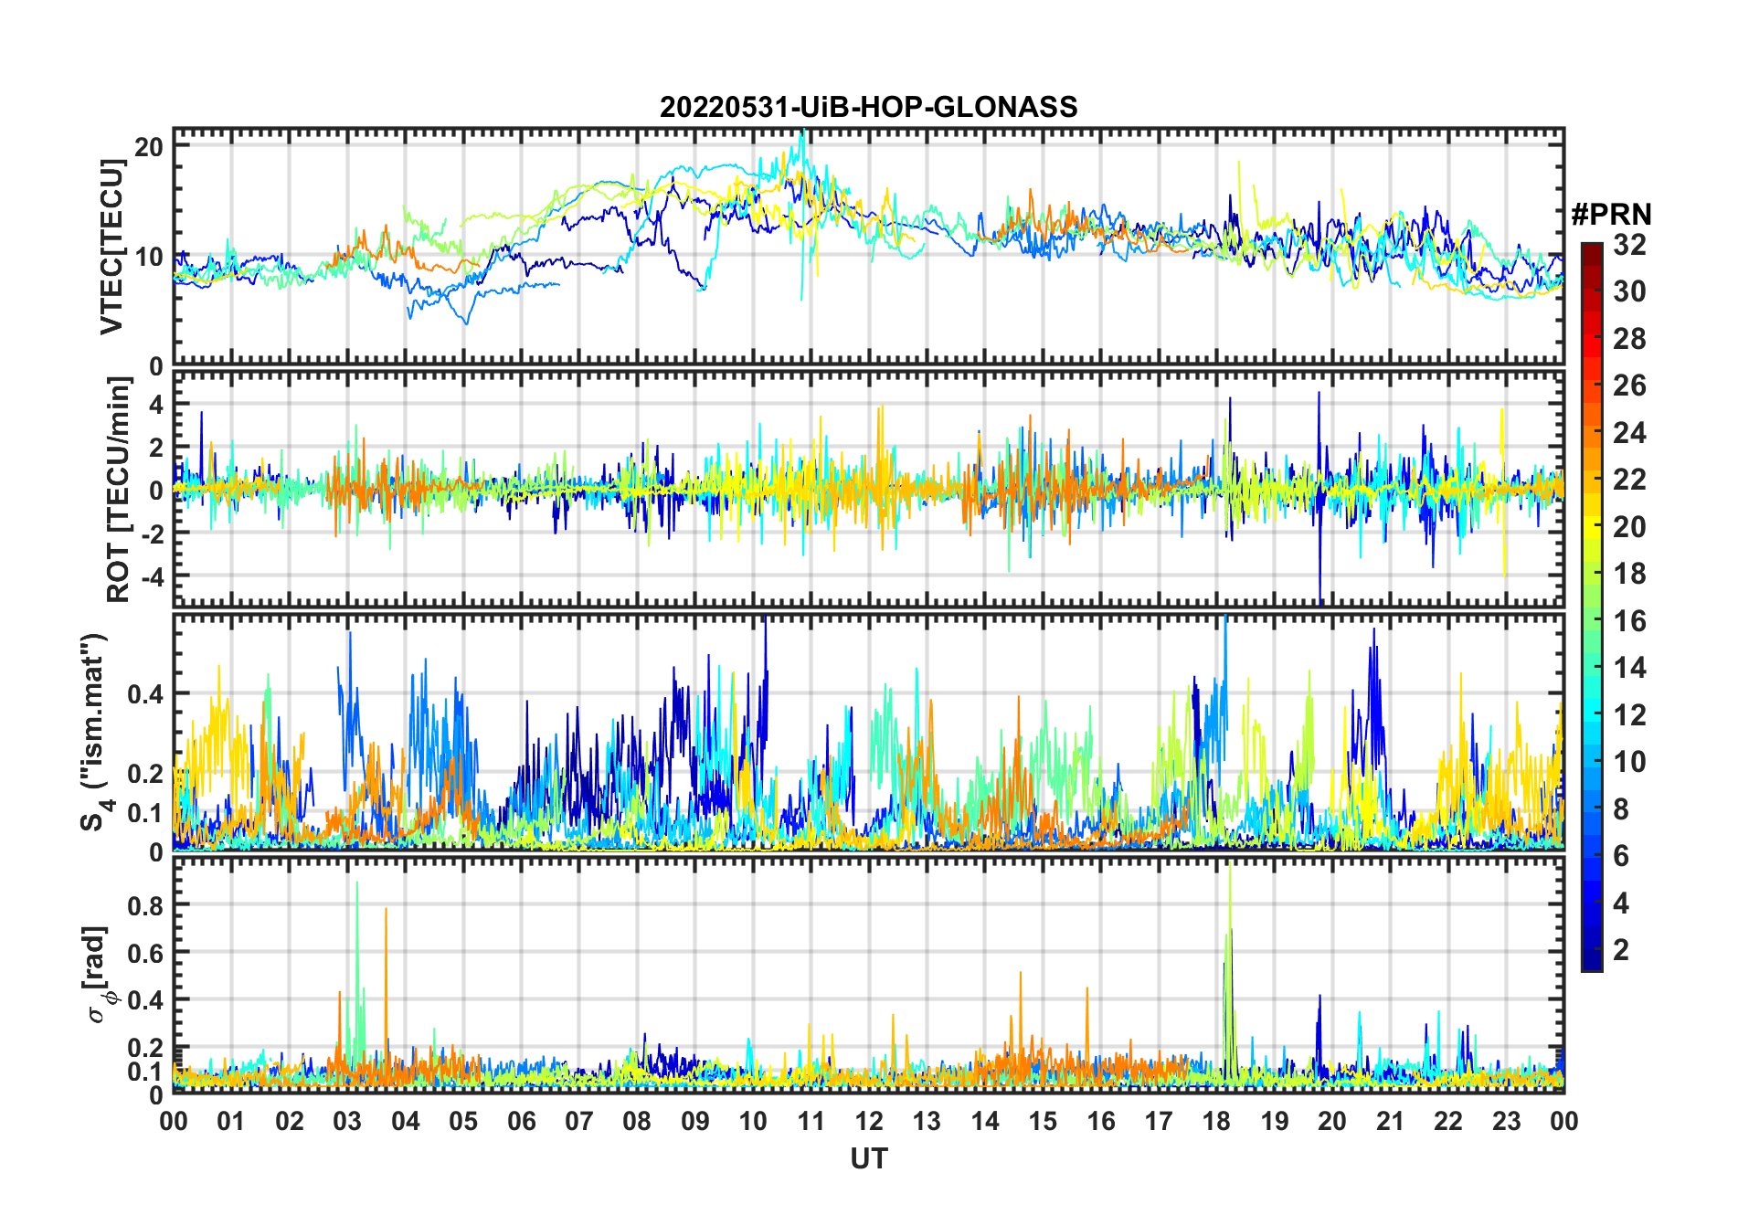Select the sigma-phi [rad] y-axis label

(99, 975)
